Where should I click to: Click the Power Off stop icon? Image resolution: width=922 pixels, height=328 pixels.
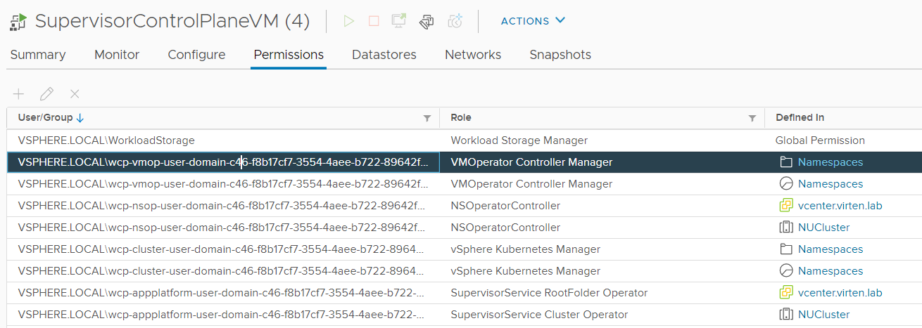click(x=374, y=21)
